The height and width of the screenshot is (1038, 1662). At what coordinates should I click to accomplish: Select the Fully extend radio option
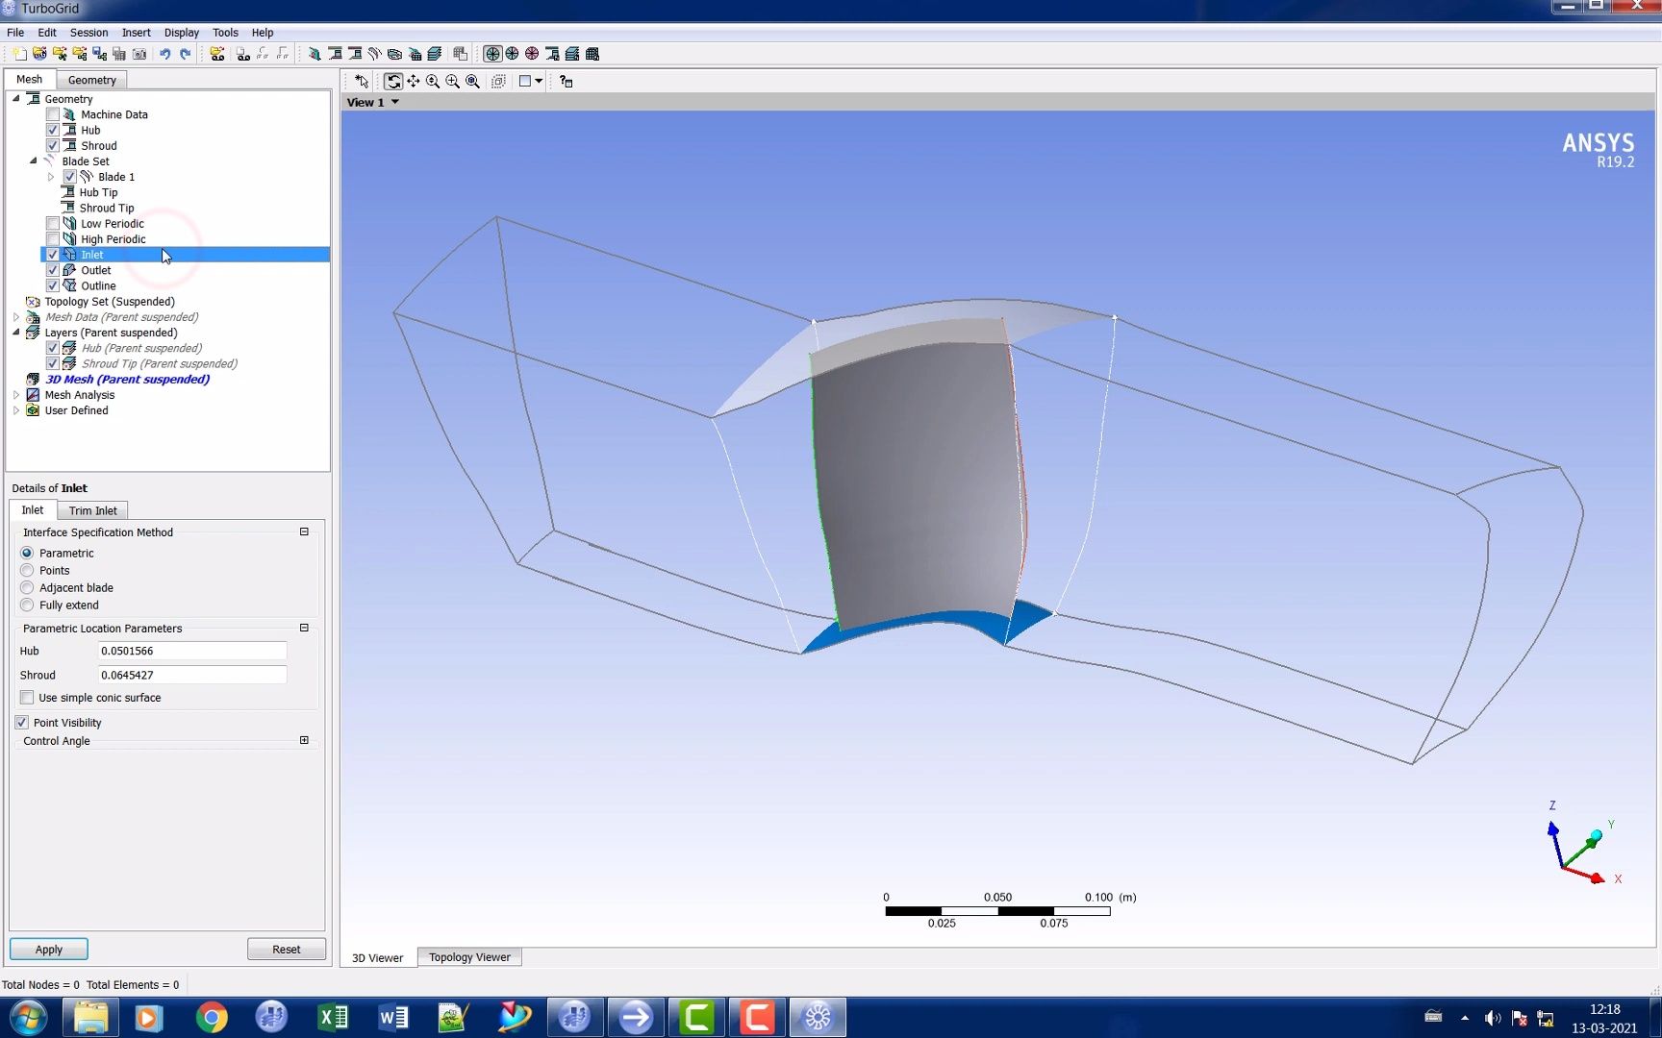27,605
